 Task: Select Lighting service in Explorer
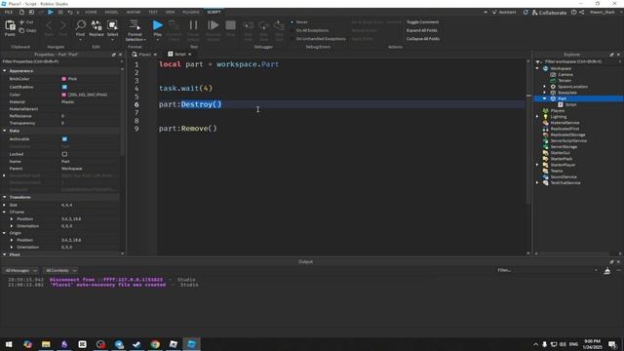[x=559, y=117]
